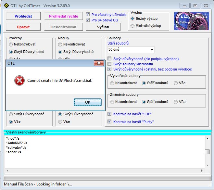214x190 pixels.
Task: Toggle Skrýt důvěryhodné (ostatní, bez podpisu výrobce)
Action: click(109, 69)
